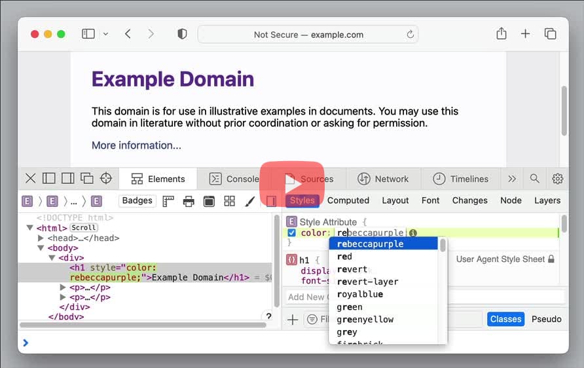Screen dimensions: 584x368
Task: Detach inspector into separate window icon
Action: (x=87, y=178)
